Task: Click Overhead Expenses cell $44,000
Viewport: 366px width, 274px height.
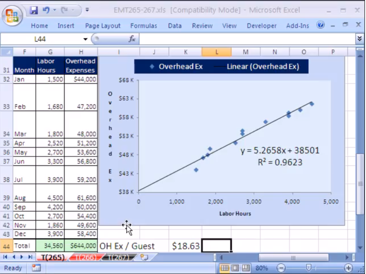Action: coord(81,80)
